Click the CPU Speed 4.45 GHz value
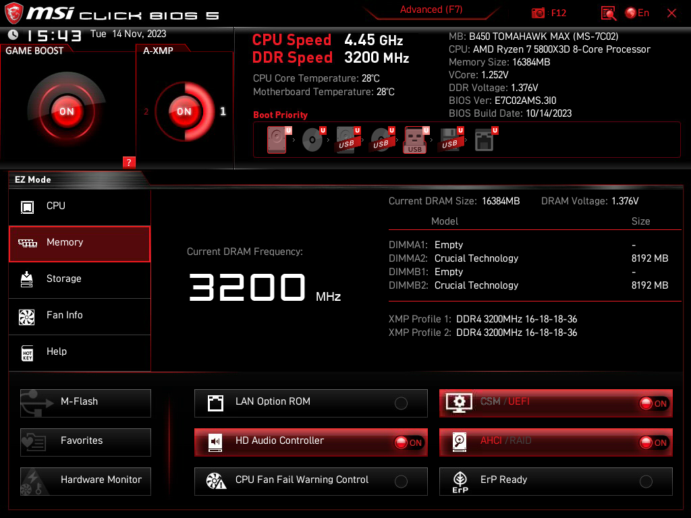The height and width of the screenshot is (518, 691). click(x=374, y=40)
